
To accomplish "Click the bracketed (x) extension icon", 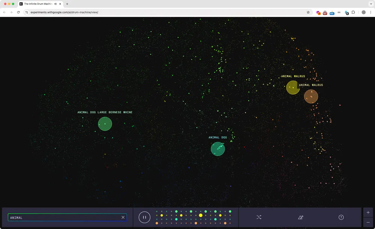I will (339, 12).
